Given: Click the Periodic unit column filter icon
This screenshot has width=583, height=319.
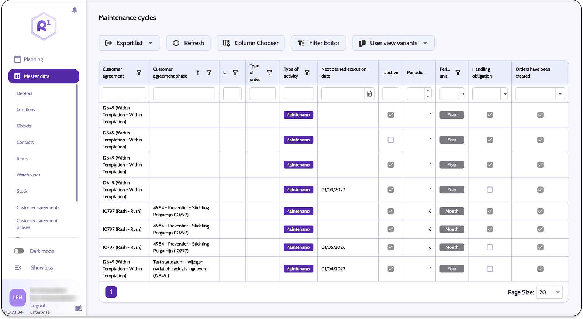Looking at the screenshot, I should tap(458, 73).
